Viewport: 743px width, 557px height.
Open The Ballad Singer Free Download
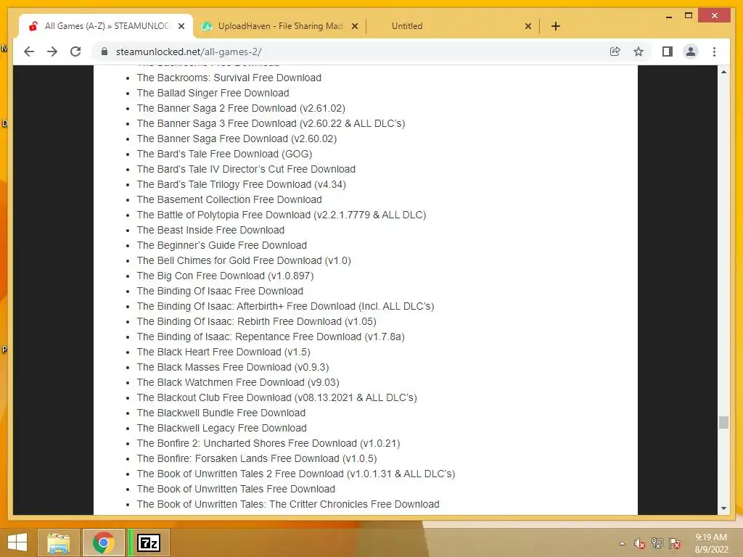(x=213, y=93)
